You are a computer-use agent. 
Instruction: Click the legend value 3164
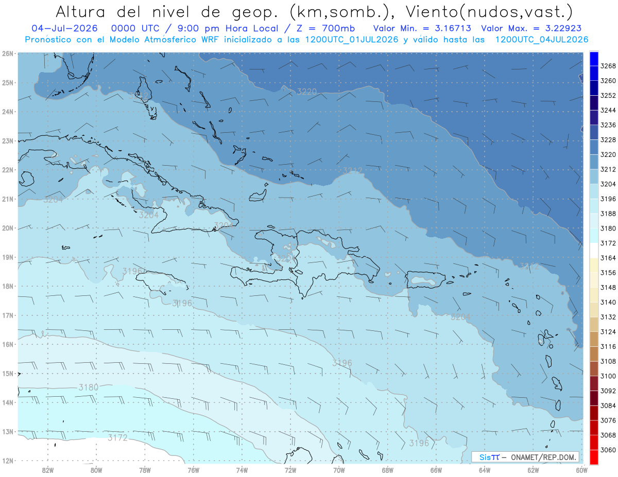608,258
